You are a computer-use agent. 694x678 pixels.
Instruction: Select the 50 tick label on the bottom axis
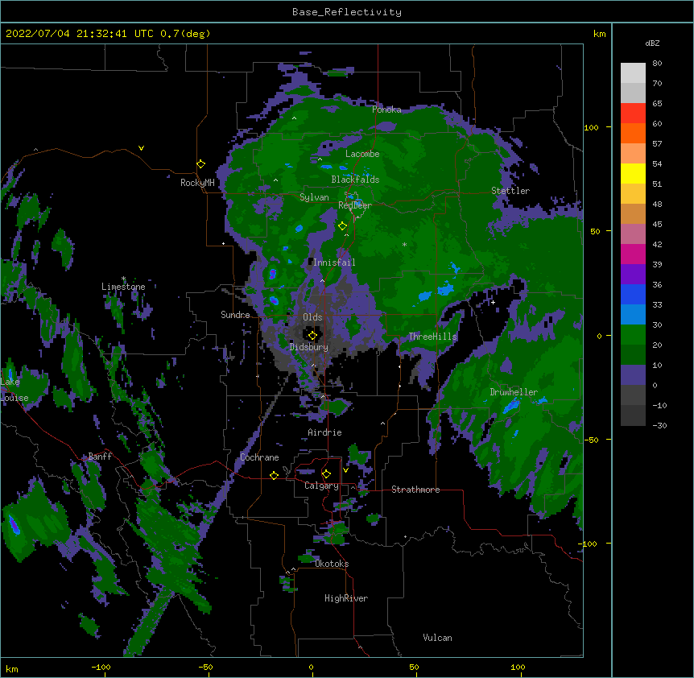click(x=415, y=667)
